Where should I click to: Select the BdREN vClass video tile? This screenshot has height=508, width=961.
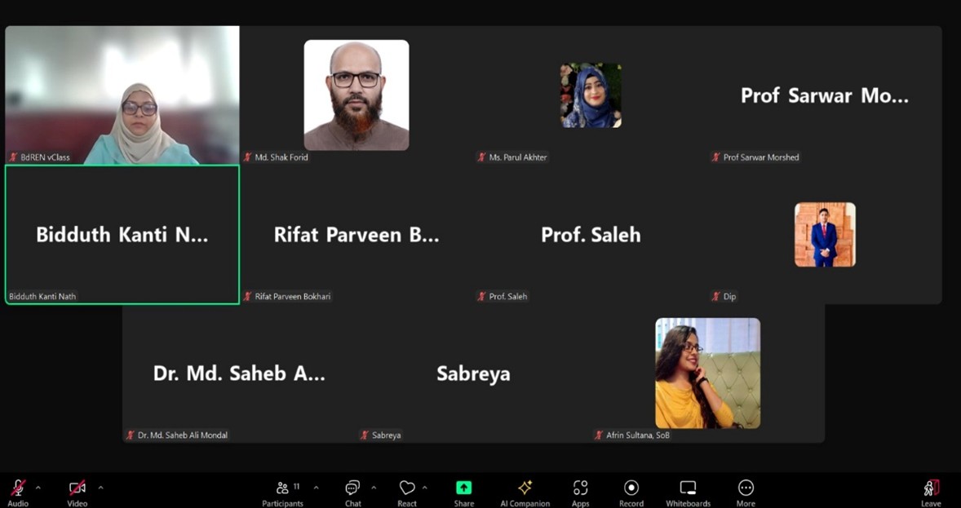122,95
